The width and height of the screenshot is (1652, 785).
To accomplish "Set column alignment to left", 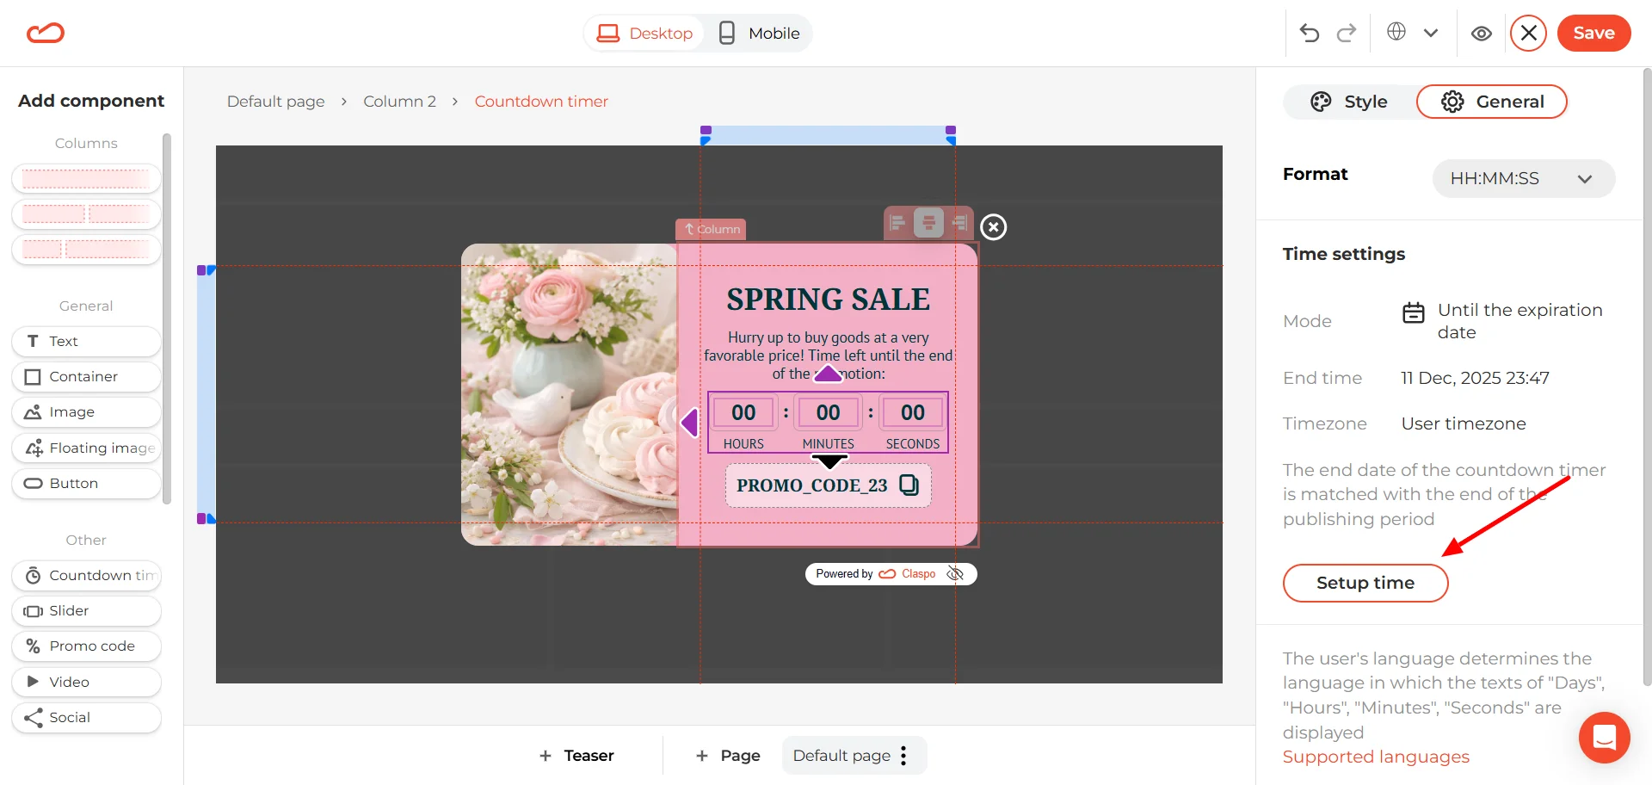I will (897, 223).
